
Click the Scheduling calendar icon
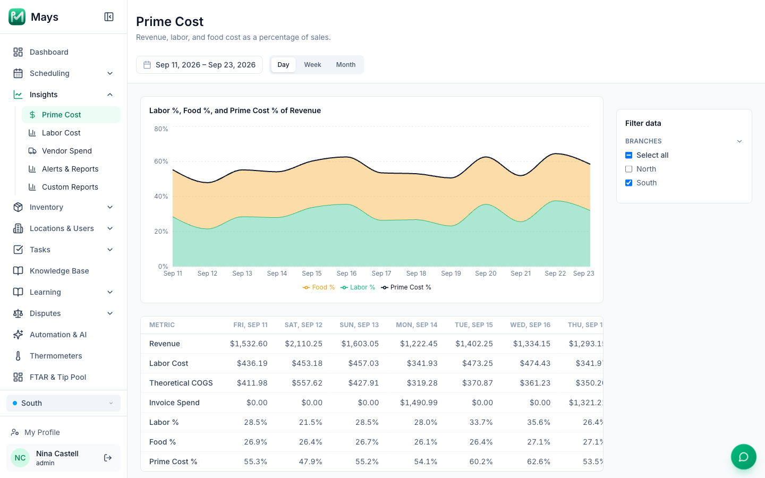18,73
